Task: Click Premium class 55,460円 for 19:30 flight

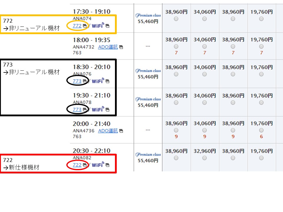Action: tap(148, 102)
